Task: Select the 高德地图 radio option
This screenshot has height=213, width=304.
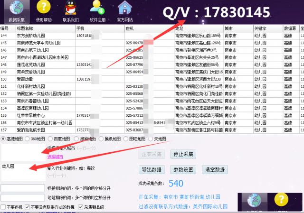Action: [3, 139]
